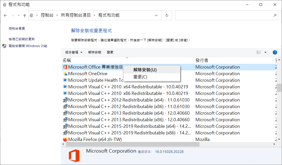Viewport: 282px width, 165px height.
Task: Open the blue help question mark icon
Action: (275, 52)
